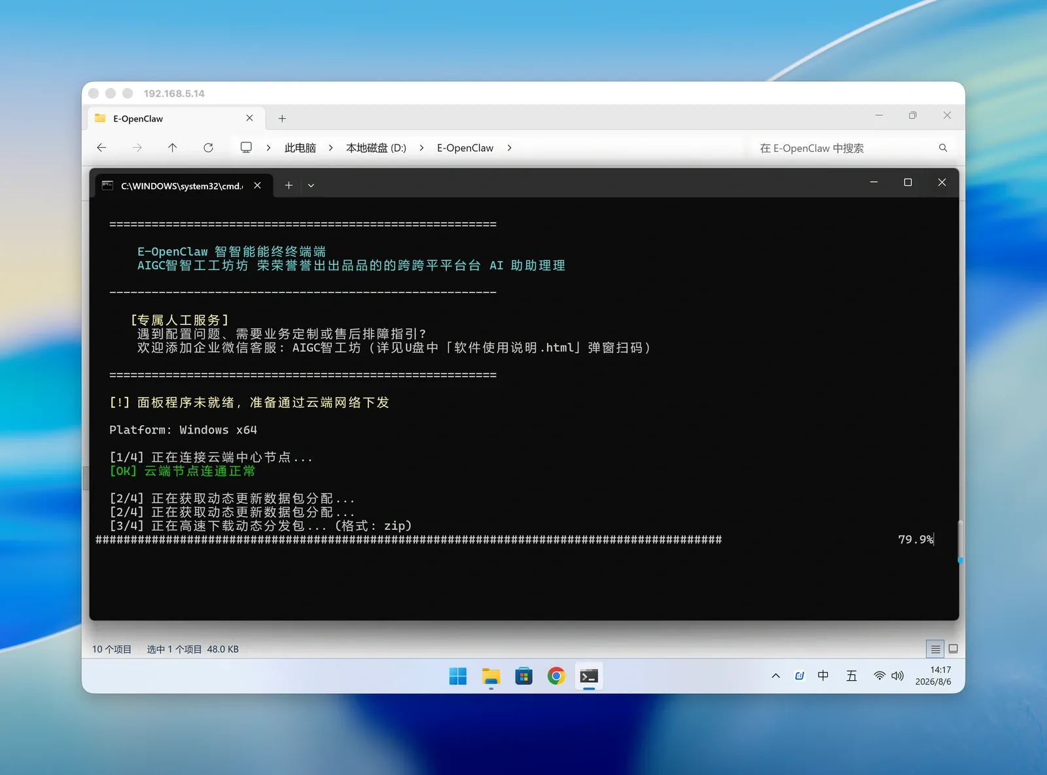Go back in File Explorer
Screen dimensions: 1047x775
coord(101,148)
